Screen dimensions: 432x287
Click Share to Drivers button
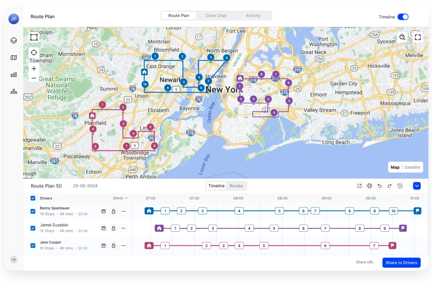pyautogui.click(x=402, y=263)
